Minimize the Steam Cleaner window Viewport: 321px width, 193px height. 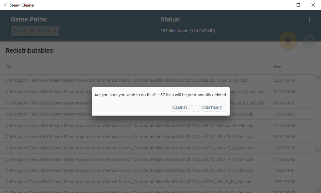[x=284, y=5]
